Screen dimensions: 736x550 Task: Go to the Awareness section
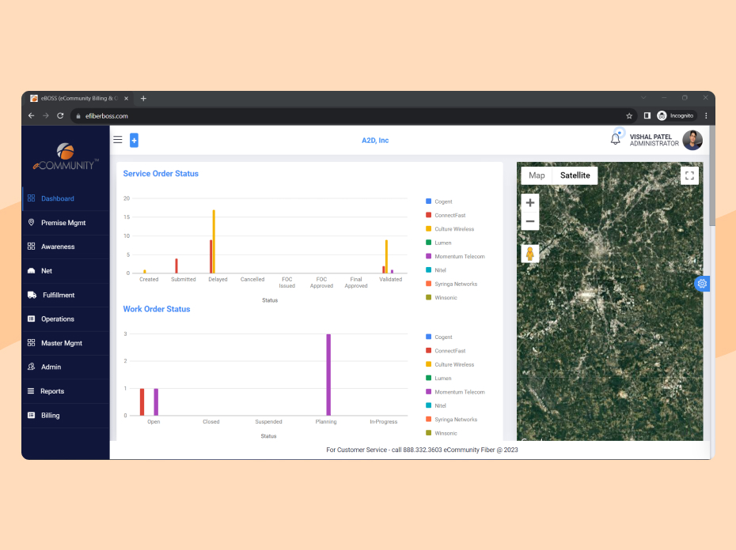[x=66, y=247]
